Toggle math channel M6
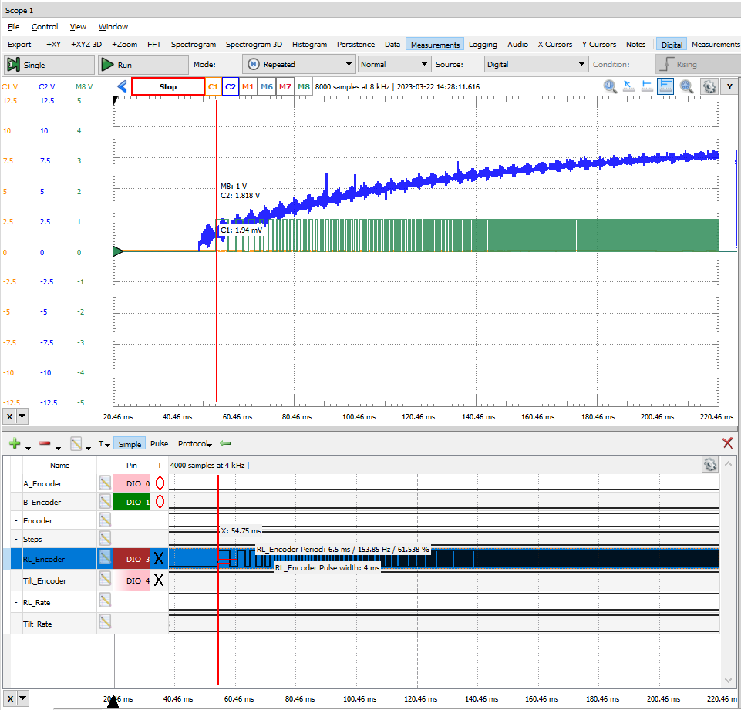 tap(267, 86)
